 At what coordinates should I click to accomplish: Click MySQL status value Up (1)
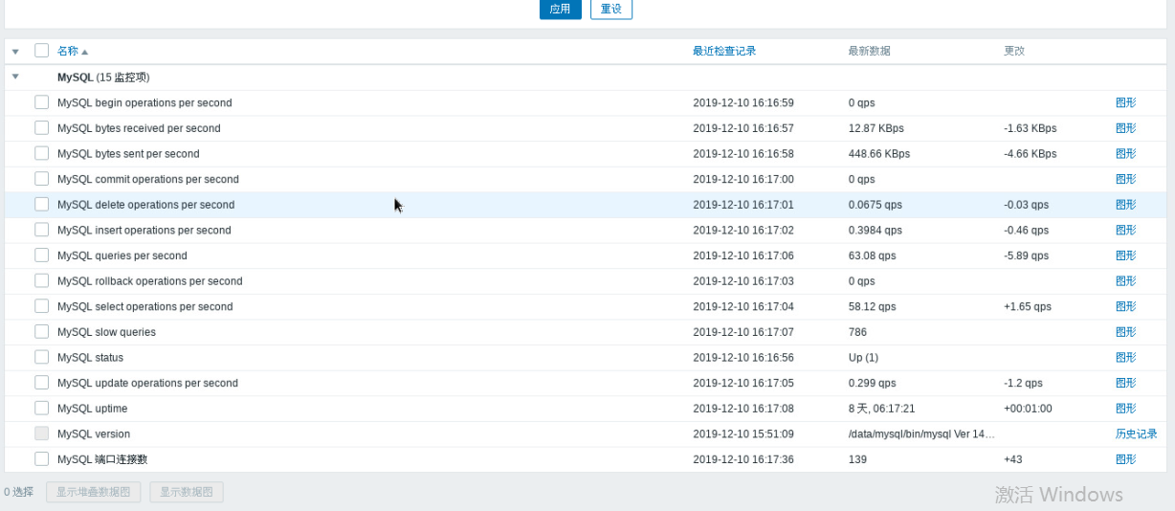click(863, 357)
